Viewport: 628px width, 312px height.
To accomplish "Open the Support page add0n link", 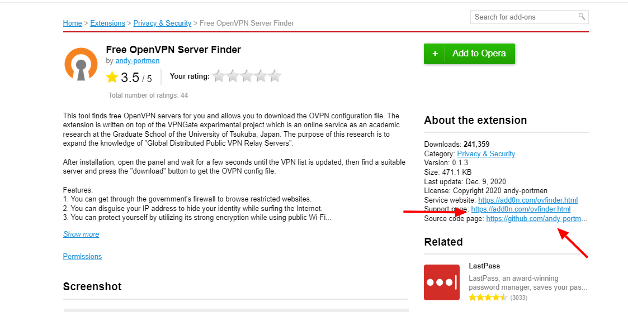I will [x=521, y=209].
